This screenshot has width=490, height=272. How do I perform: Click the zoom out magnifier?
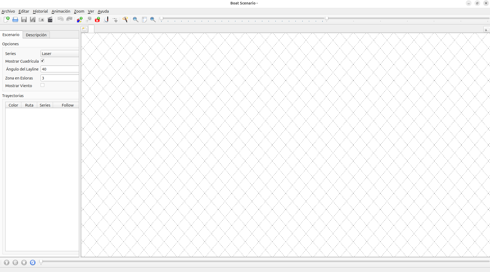coord(135,19)
